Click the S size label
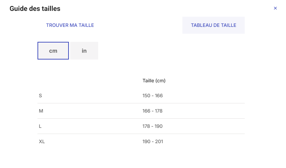Screen dimensions: 286x168 pyautogui.click(x=41, y=96)
